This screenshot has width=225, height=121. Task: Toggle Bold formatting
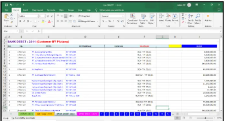(x=20, y=21)
